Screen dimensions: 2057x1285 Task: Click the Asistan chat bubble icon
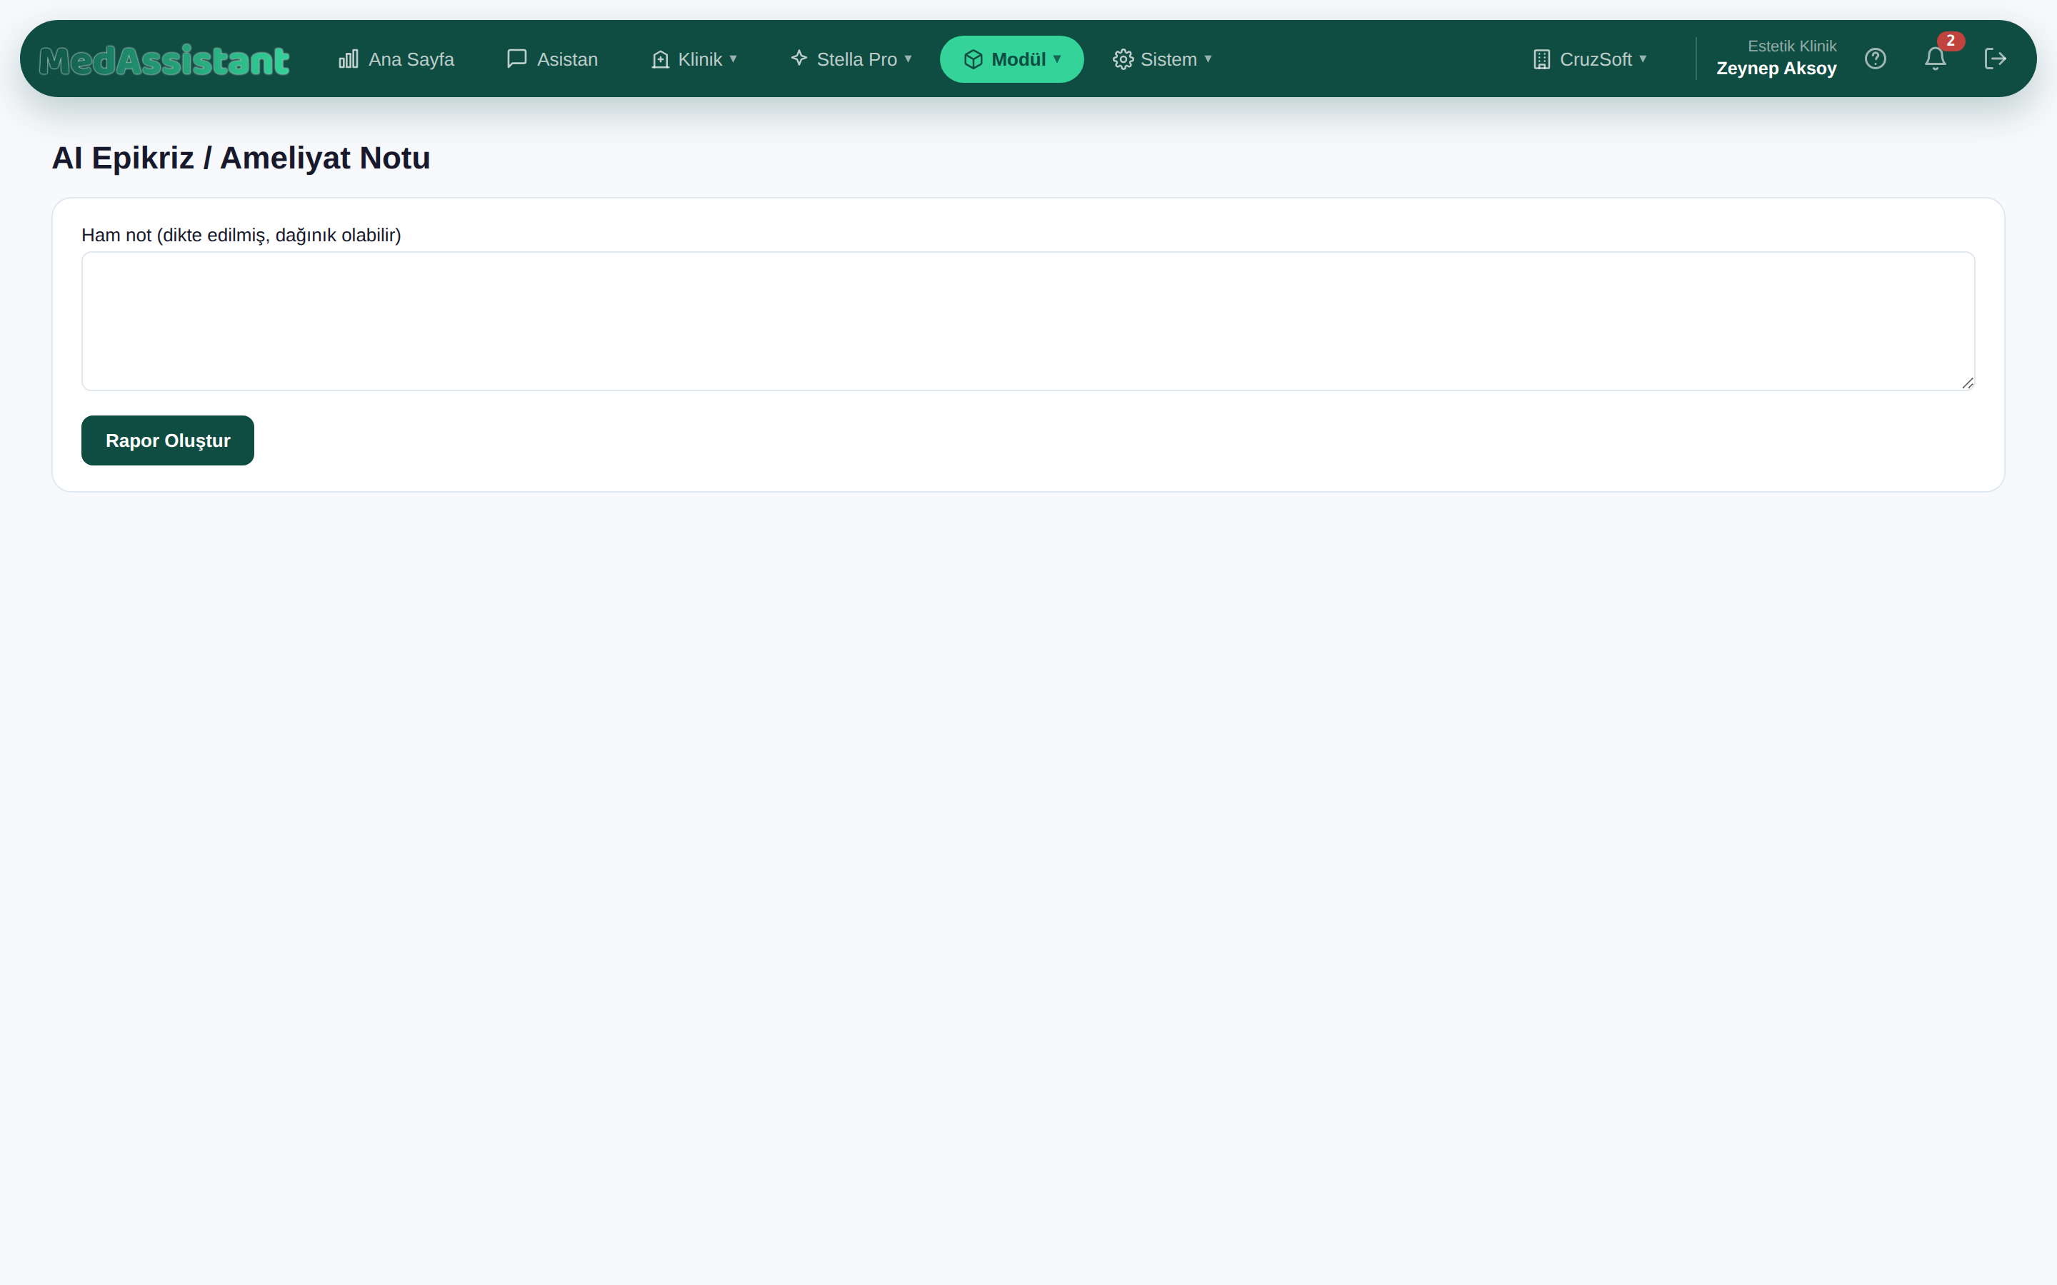tap(517, 59)
